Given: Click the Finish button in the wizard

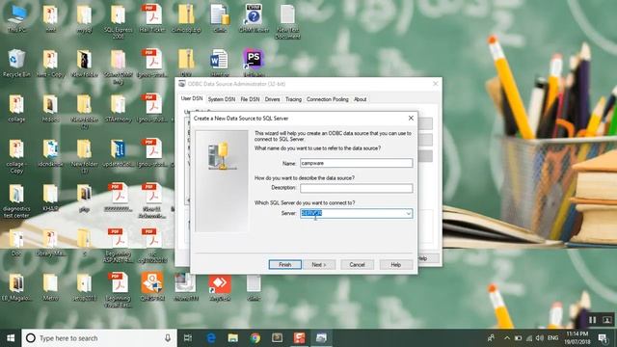Looking at the screenshot, I should tap(285, 265).
